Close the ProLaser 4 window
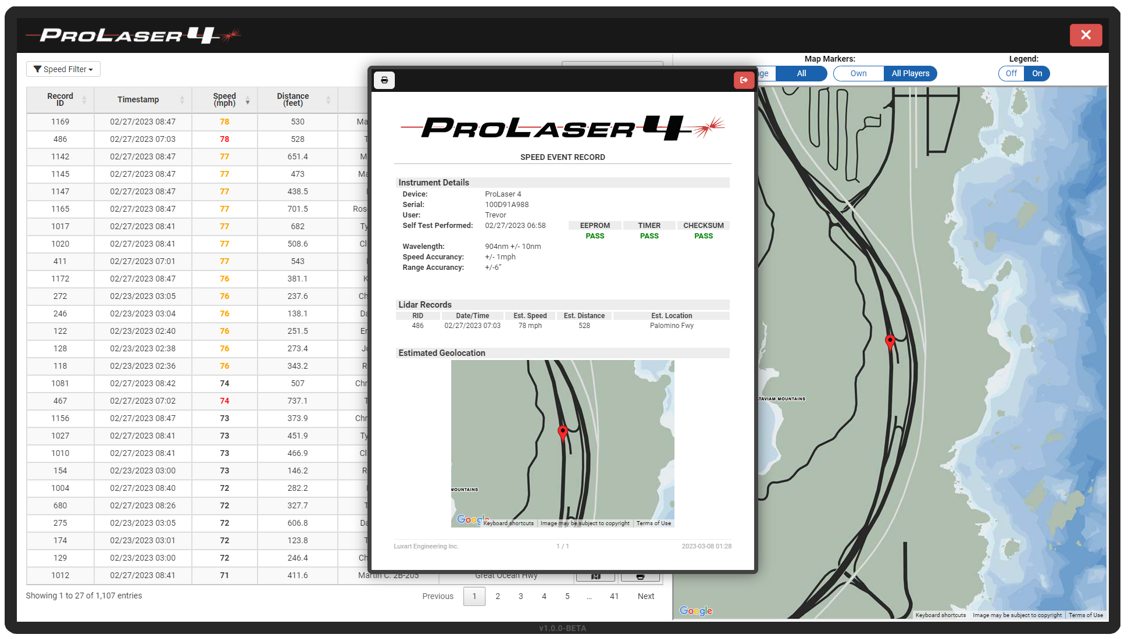Viewport: 1128px width, 638px height. (x=1085, y=35)
